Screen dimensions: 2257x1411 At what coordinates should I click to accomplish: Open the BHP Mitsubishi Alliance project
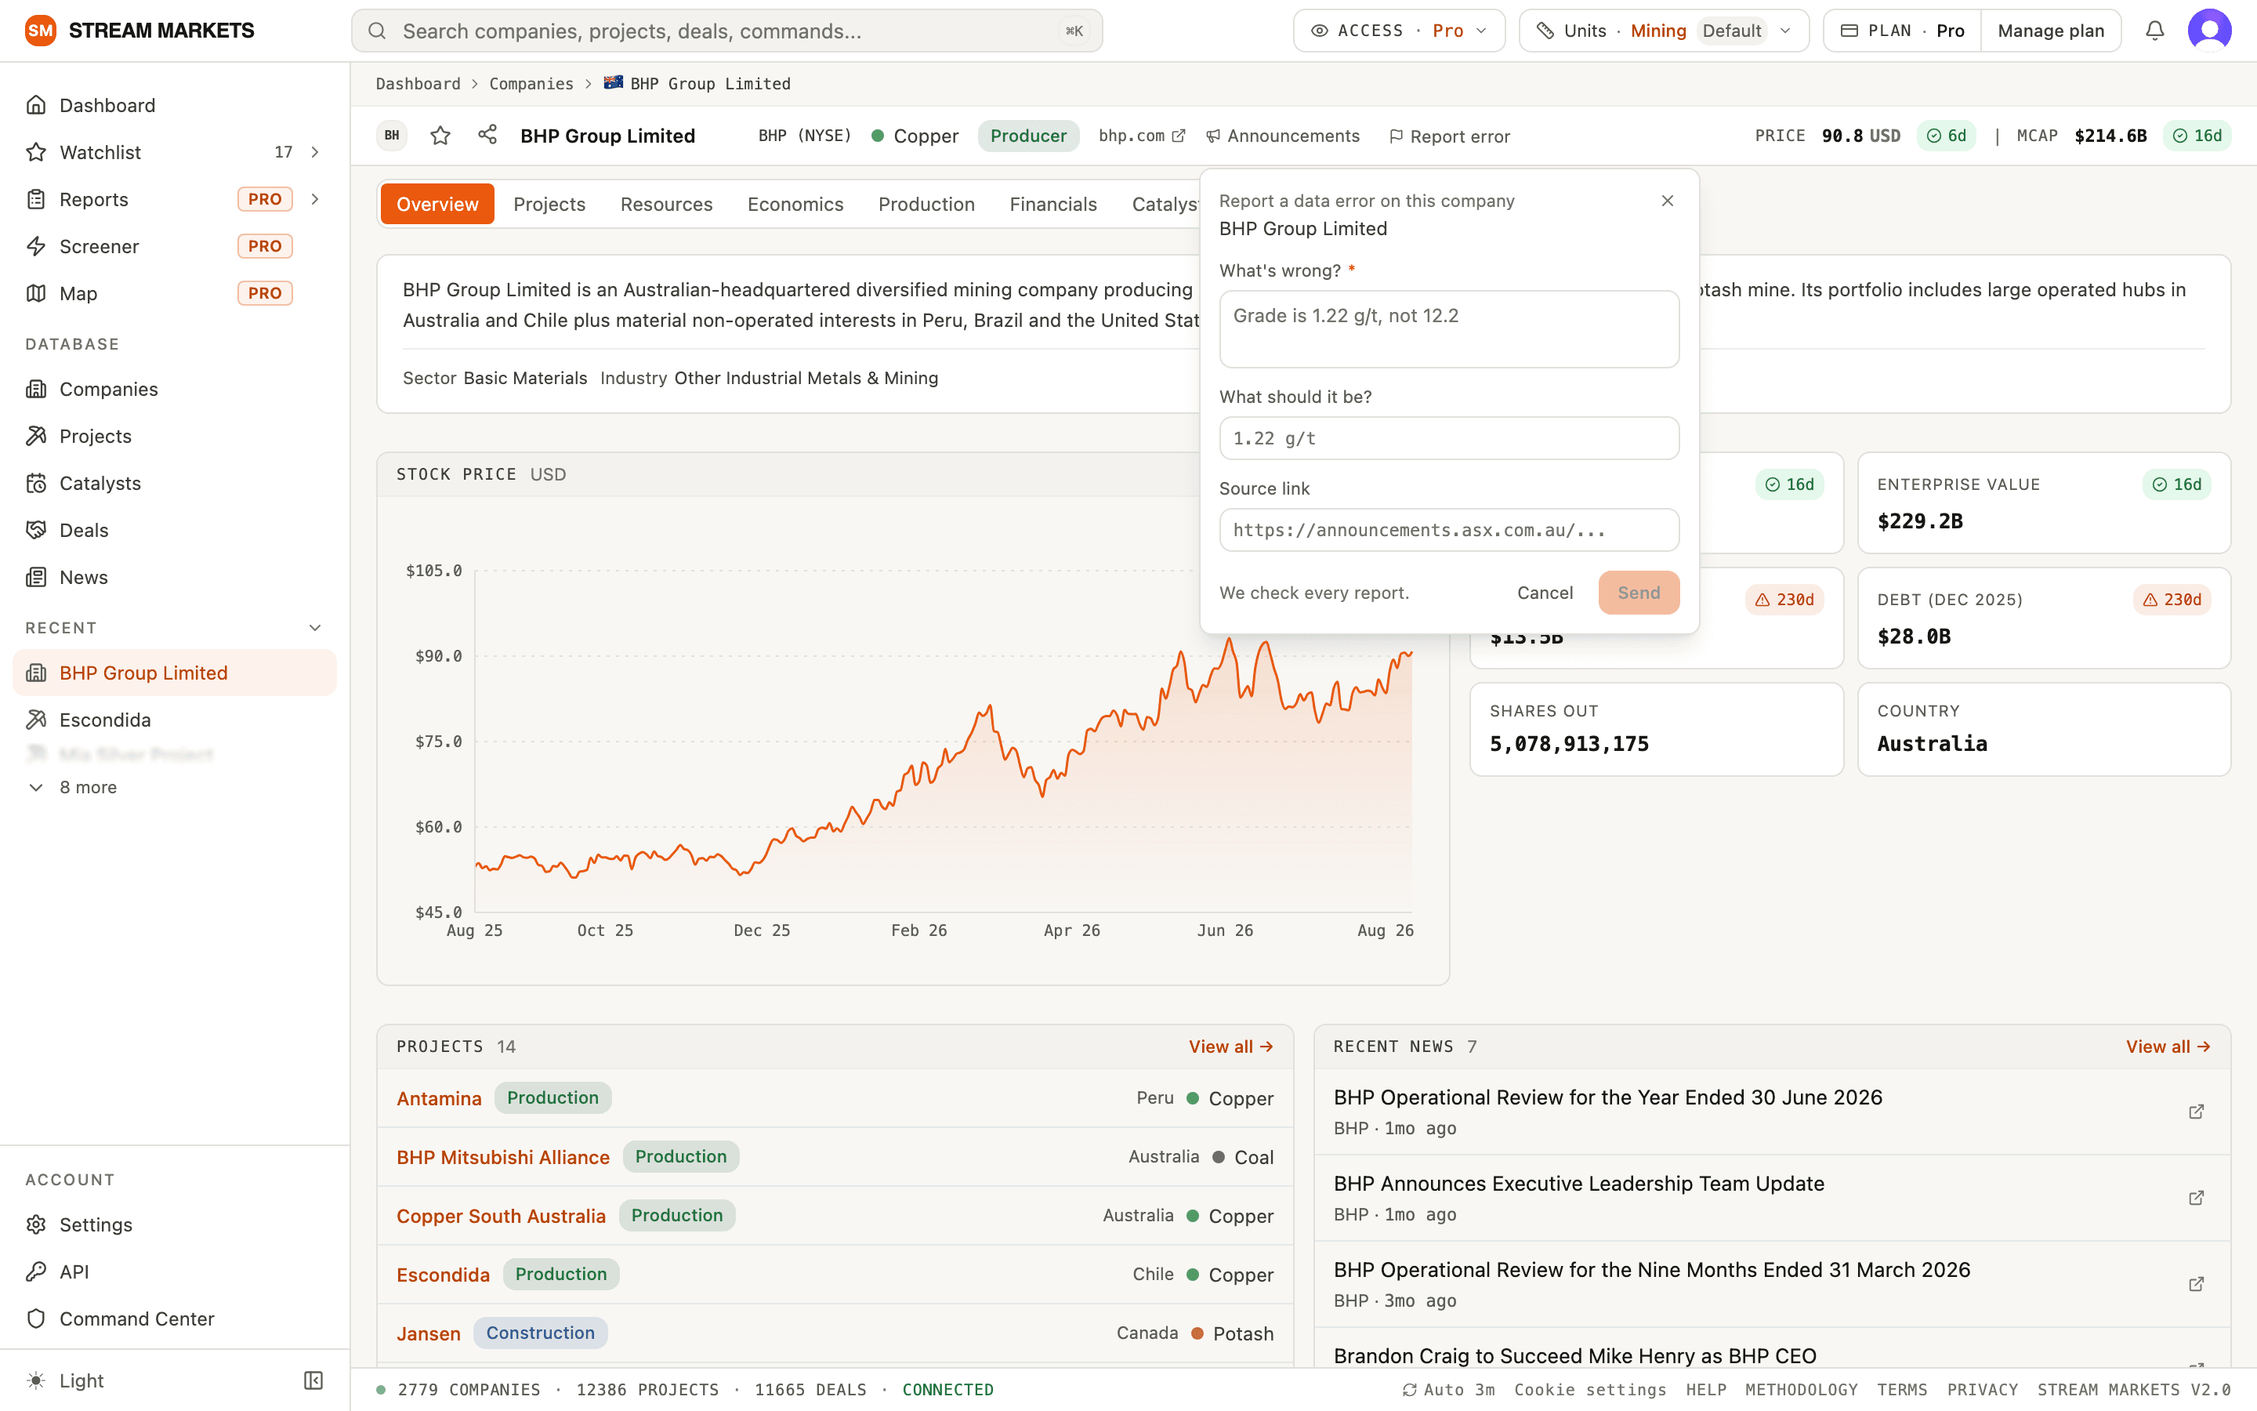click(502, 1157)
